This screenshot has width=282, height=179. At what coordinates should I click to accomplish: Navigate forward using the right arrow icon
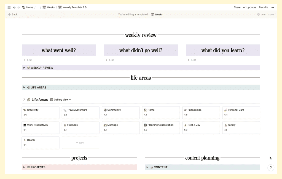tap(18, 7)
